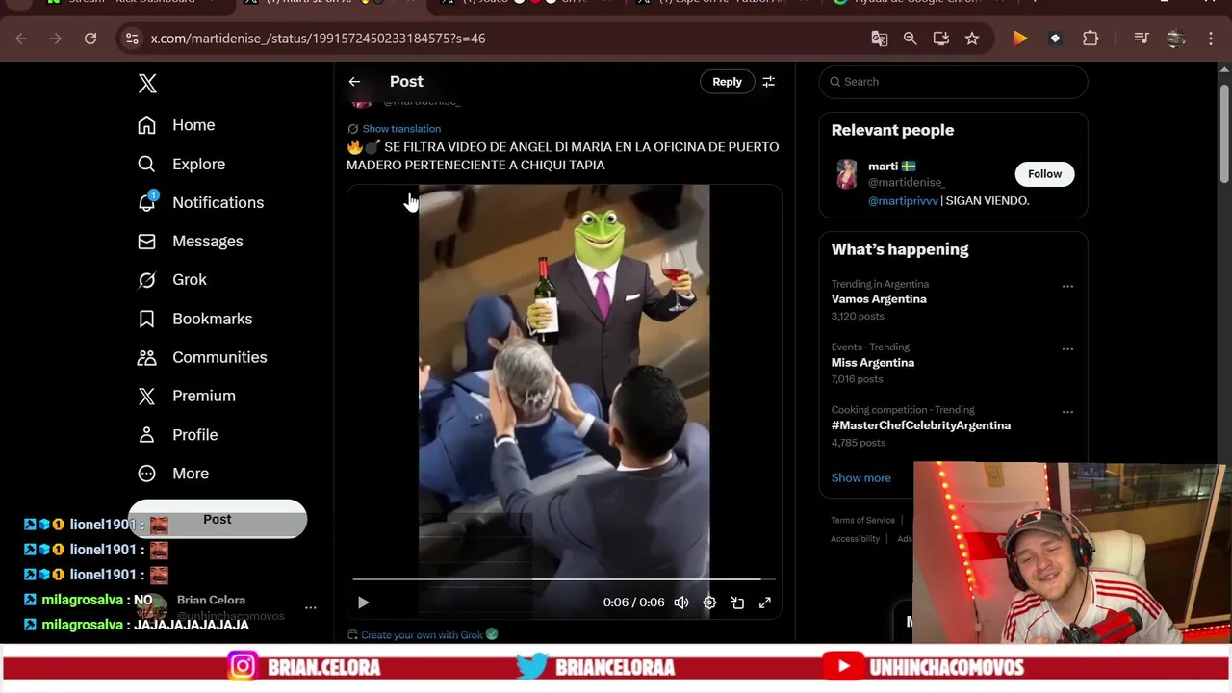Click the Premium X icon in sidebar
1232x693 pixels.
coord(146,396)
